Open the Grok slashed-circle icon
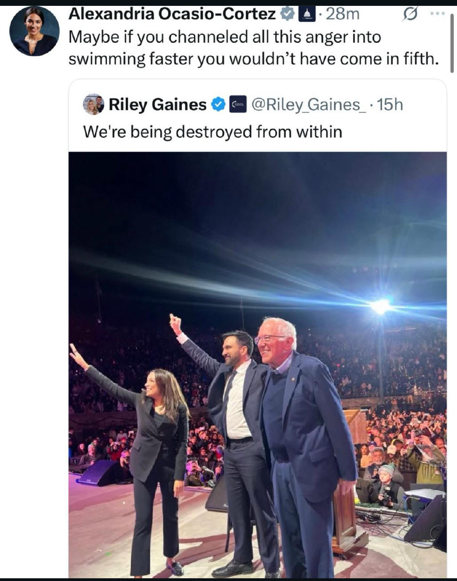The height and width of the screenshot is (581, 457). [409, 15]
